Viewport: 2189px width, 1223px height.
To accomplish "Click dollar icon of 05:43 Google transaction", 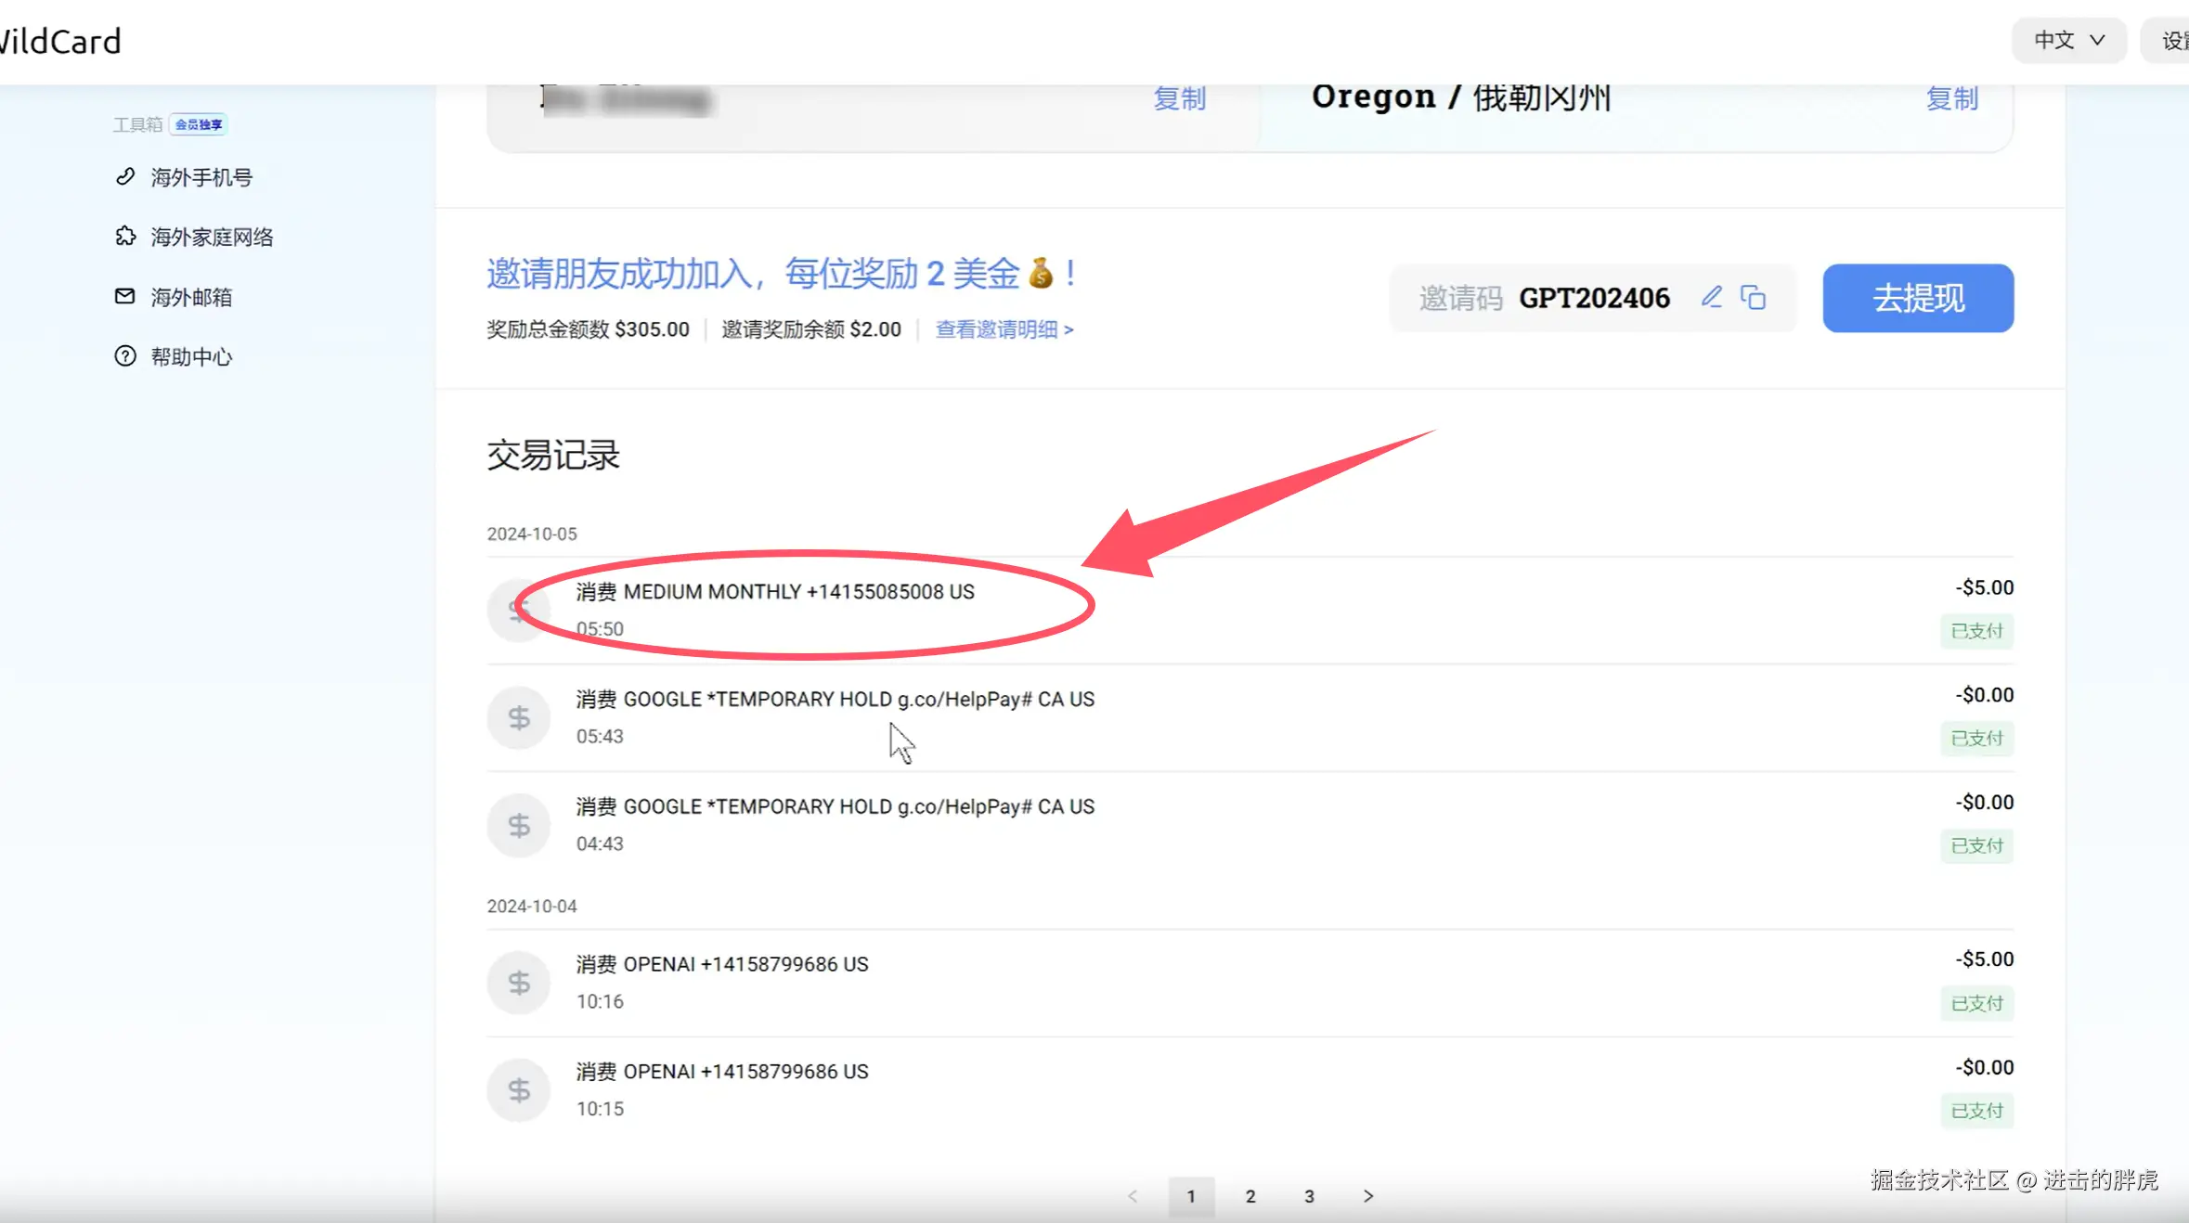I will pos(519,717).
